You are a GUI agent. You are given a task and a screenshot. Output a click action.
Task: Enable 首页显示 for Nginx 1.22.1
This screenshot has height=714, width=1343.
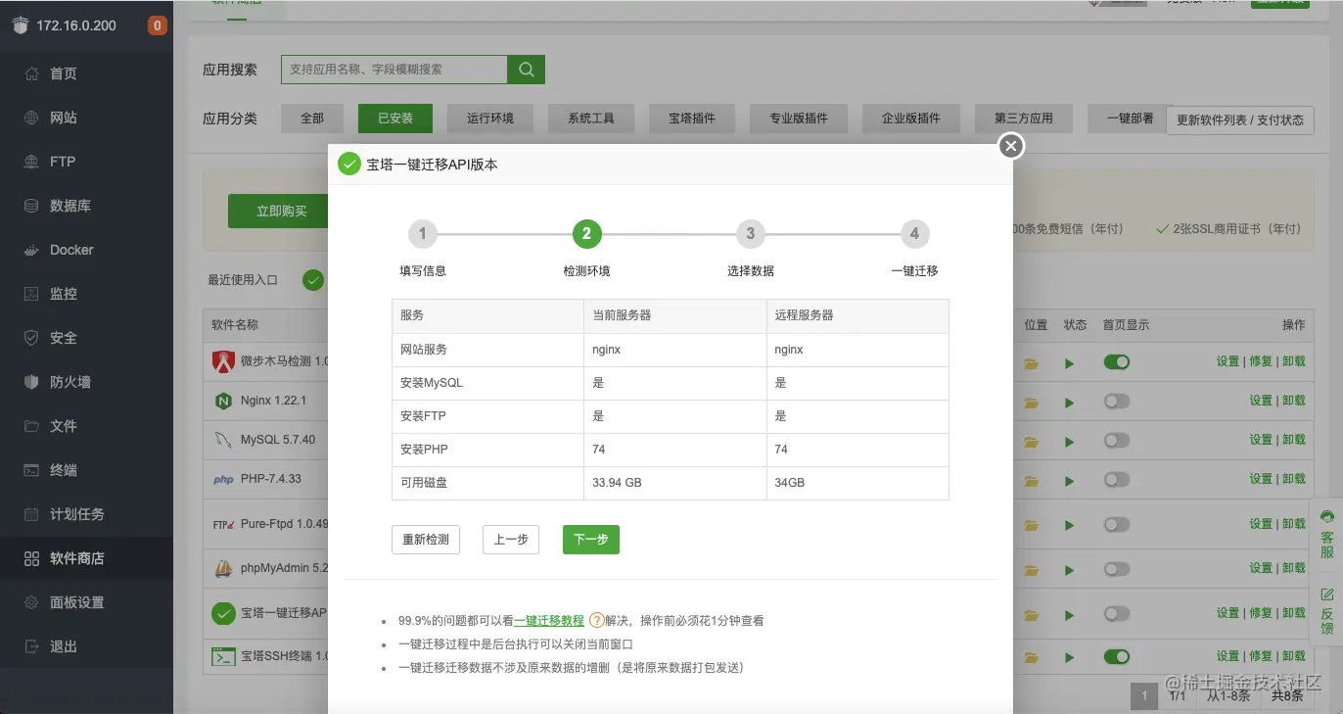point(1117,401)
